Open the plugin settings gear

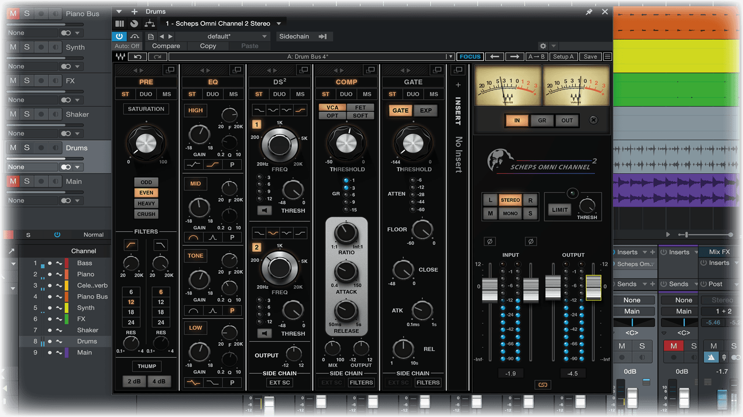(543, 46)
